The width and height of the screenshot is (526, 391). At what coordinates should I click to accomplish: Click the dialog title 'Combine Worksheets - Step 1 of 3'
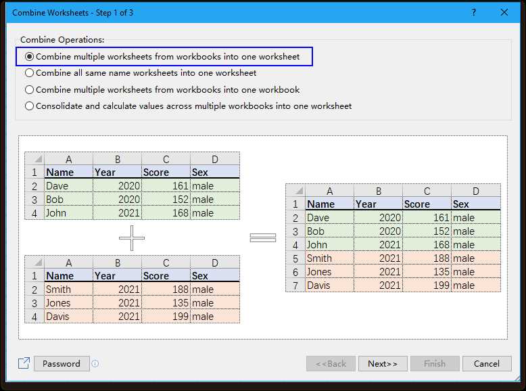[72, 13]
